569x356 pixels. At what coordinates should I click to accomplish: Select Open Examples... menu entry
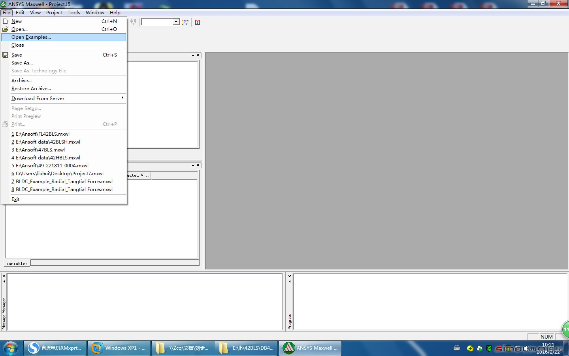[x=64, y=37]
